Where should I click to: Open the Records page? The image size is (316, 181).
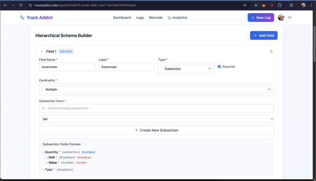(156, 18)
